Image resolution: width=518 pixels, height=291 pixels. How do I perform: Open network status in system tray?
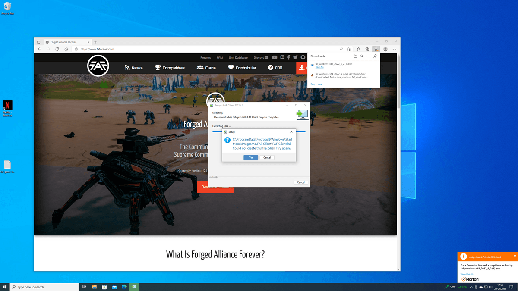[x=486, y=287]
